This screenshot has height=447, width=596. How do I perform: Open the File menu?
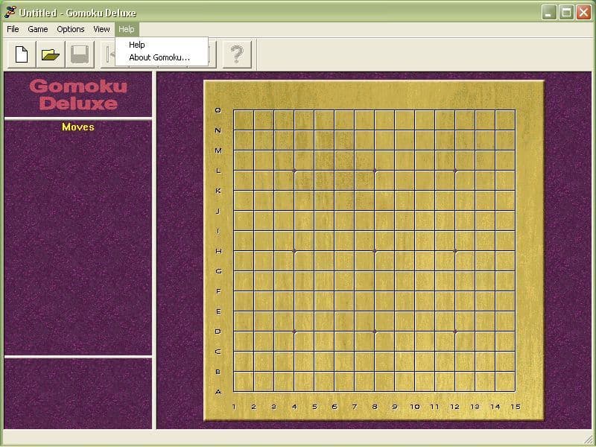click(x=13, y=29)
